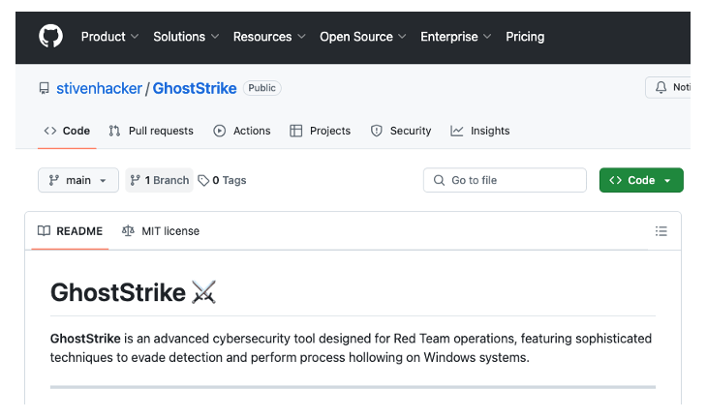The width and height of the screenshot is (707, 418).
Task: Click the notifications bell icon
Action: click(661, 88)
